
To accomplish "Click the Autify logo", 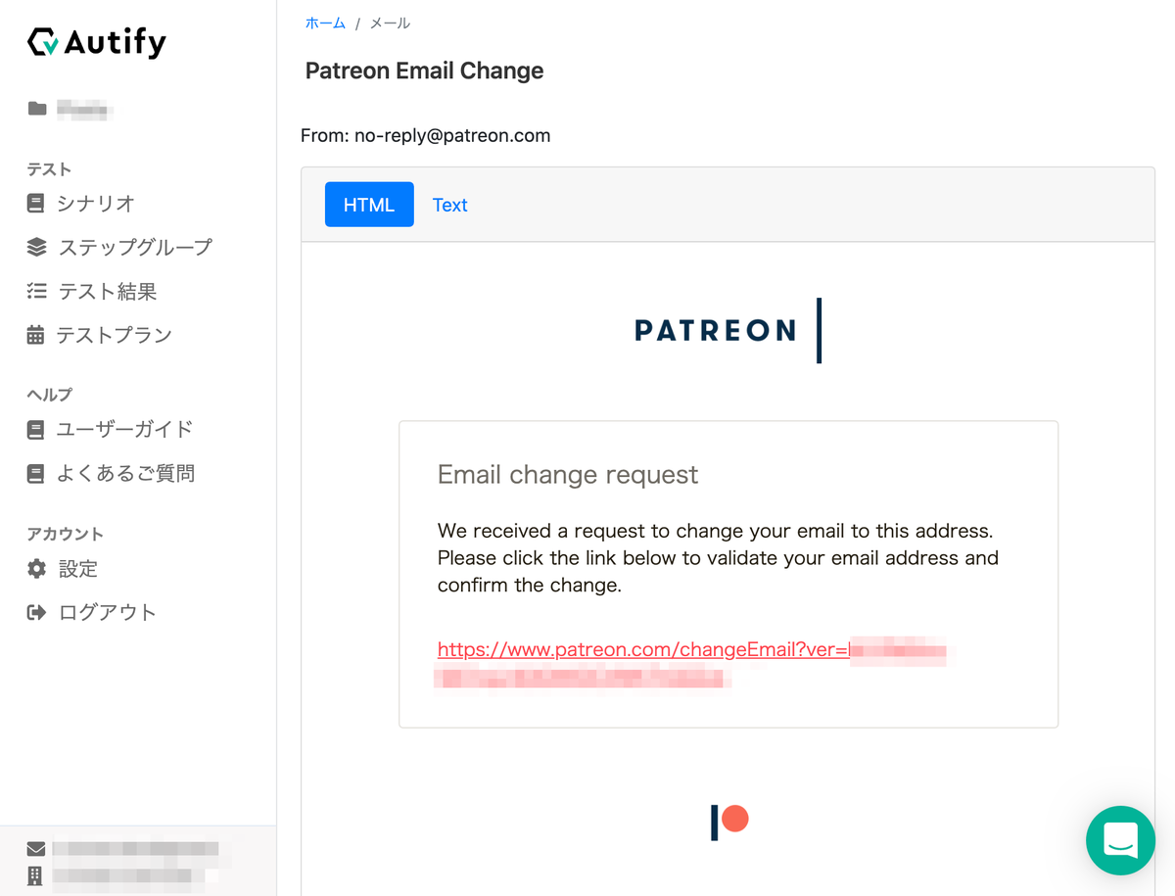I will click(x=96, y=43).
